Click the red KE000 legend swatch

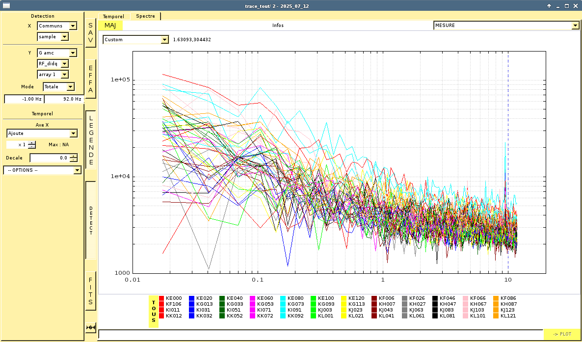[161, 298]
